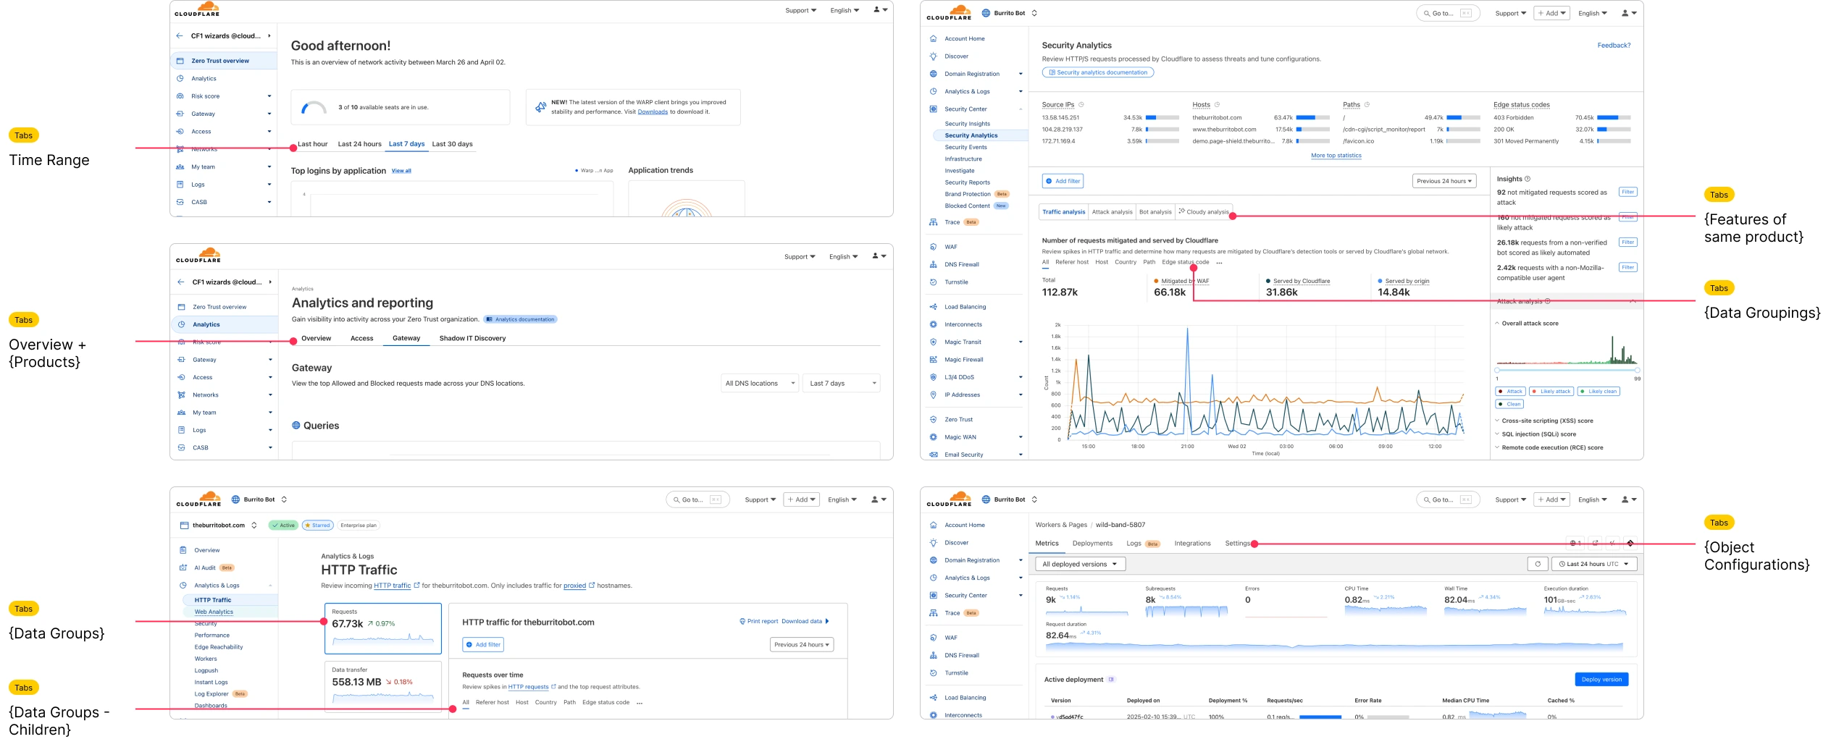Expand SQL injection (SQLi) score section

click(x=1535, y=434)
